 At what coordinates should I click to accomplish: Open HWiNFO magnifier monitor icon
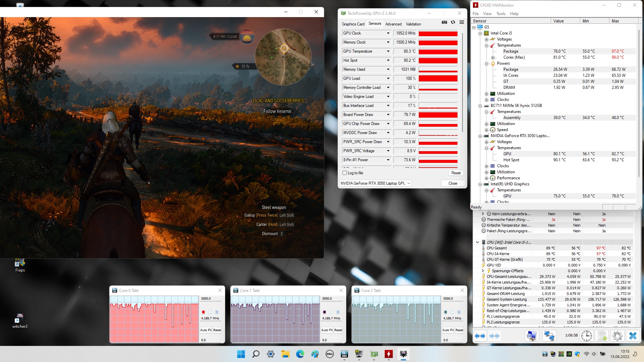pyautogui.click(x=532, y=336)
